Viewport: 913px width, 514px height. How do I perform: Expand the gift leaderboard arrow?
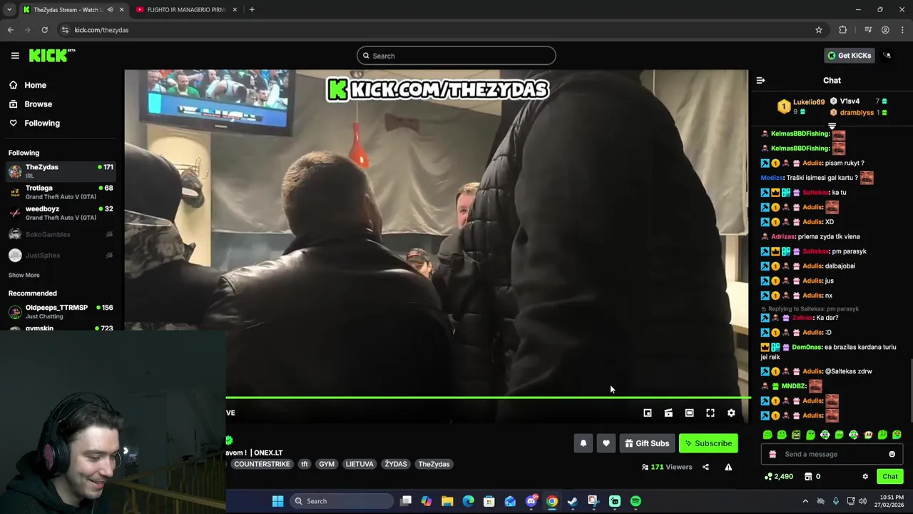832,126
